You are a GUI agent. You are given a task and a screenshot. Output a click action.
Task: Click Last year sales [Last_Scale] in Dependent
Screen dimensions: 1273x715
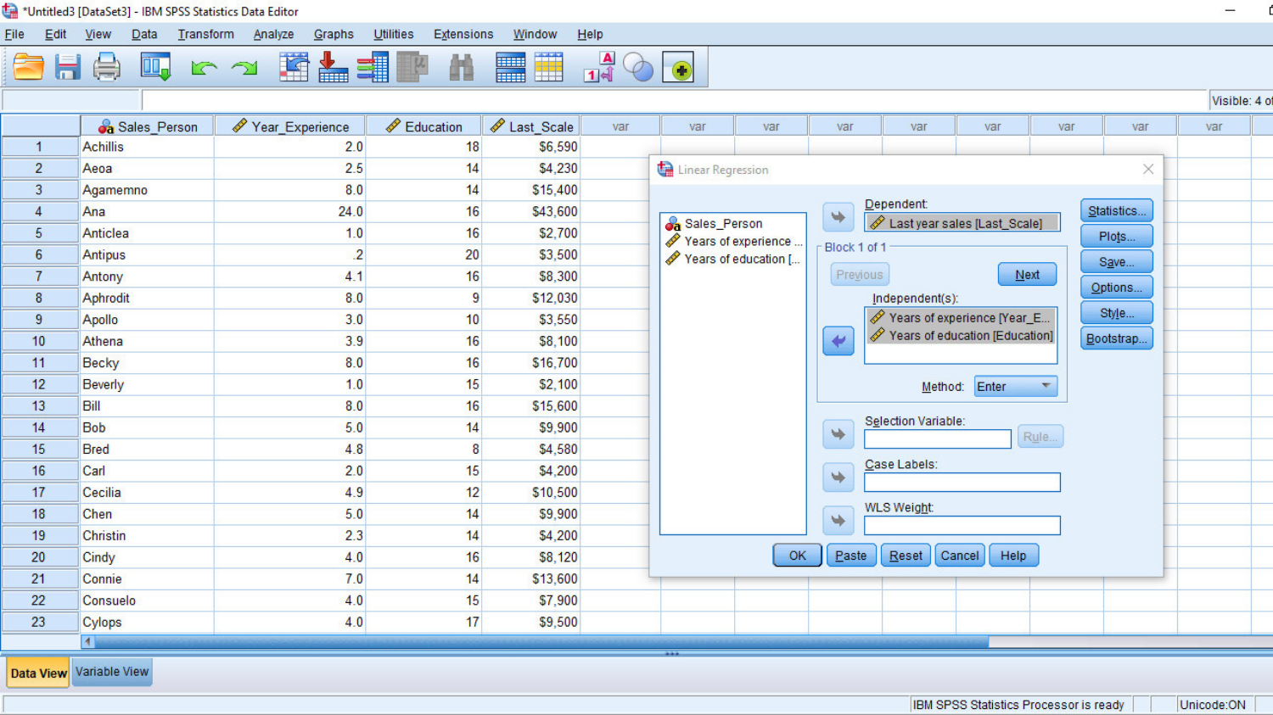(x=962, y=223)
